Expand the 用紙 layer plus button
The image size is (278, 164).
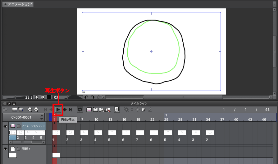click(19, 149)
